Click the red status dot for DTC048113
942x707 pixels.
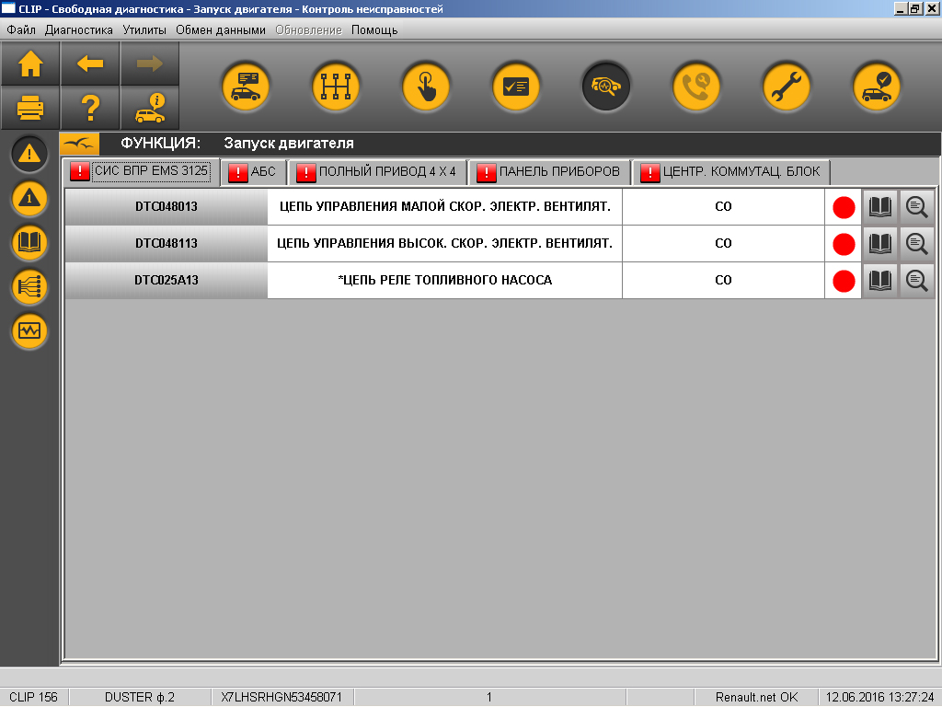(844, 244)
